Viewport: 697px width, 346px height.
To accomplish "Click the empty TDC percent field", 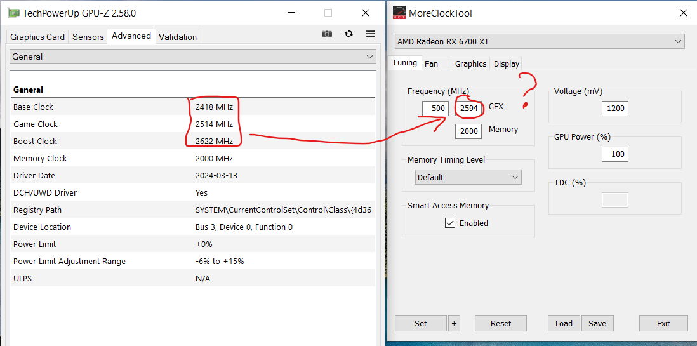I will click(614, 200).
